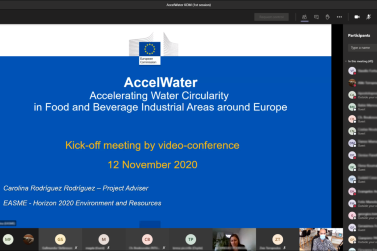
Task: Click the woman's video feed tile
Action: click(234, 239)
